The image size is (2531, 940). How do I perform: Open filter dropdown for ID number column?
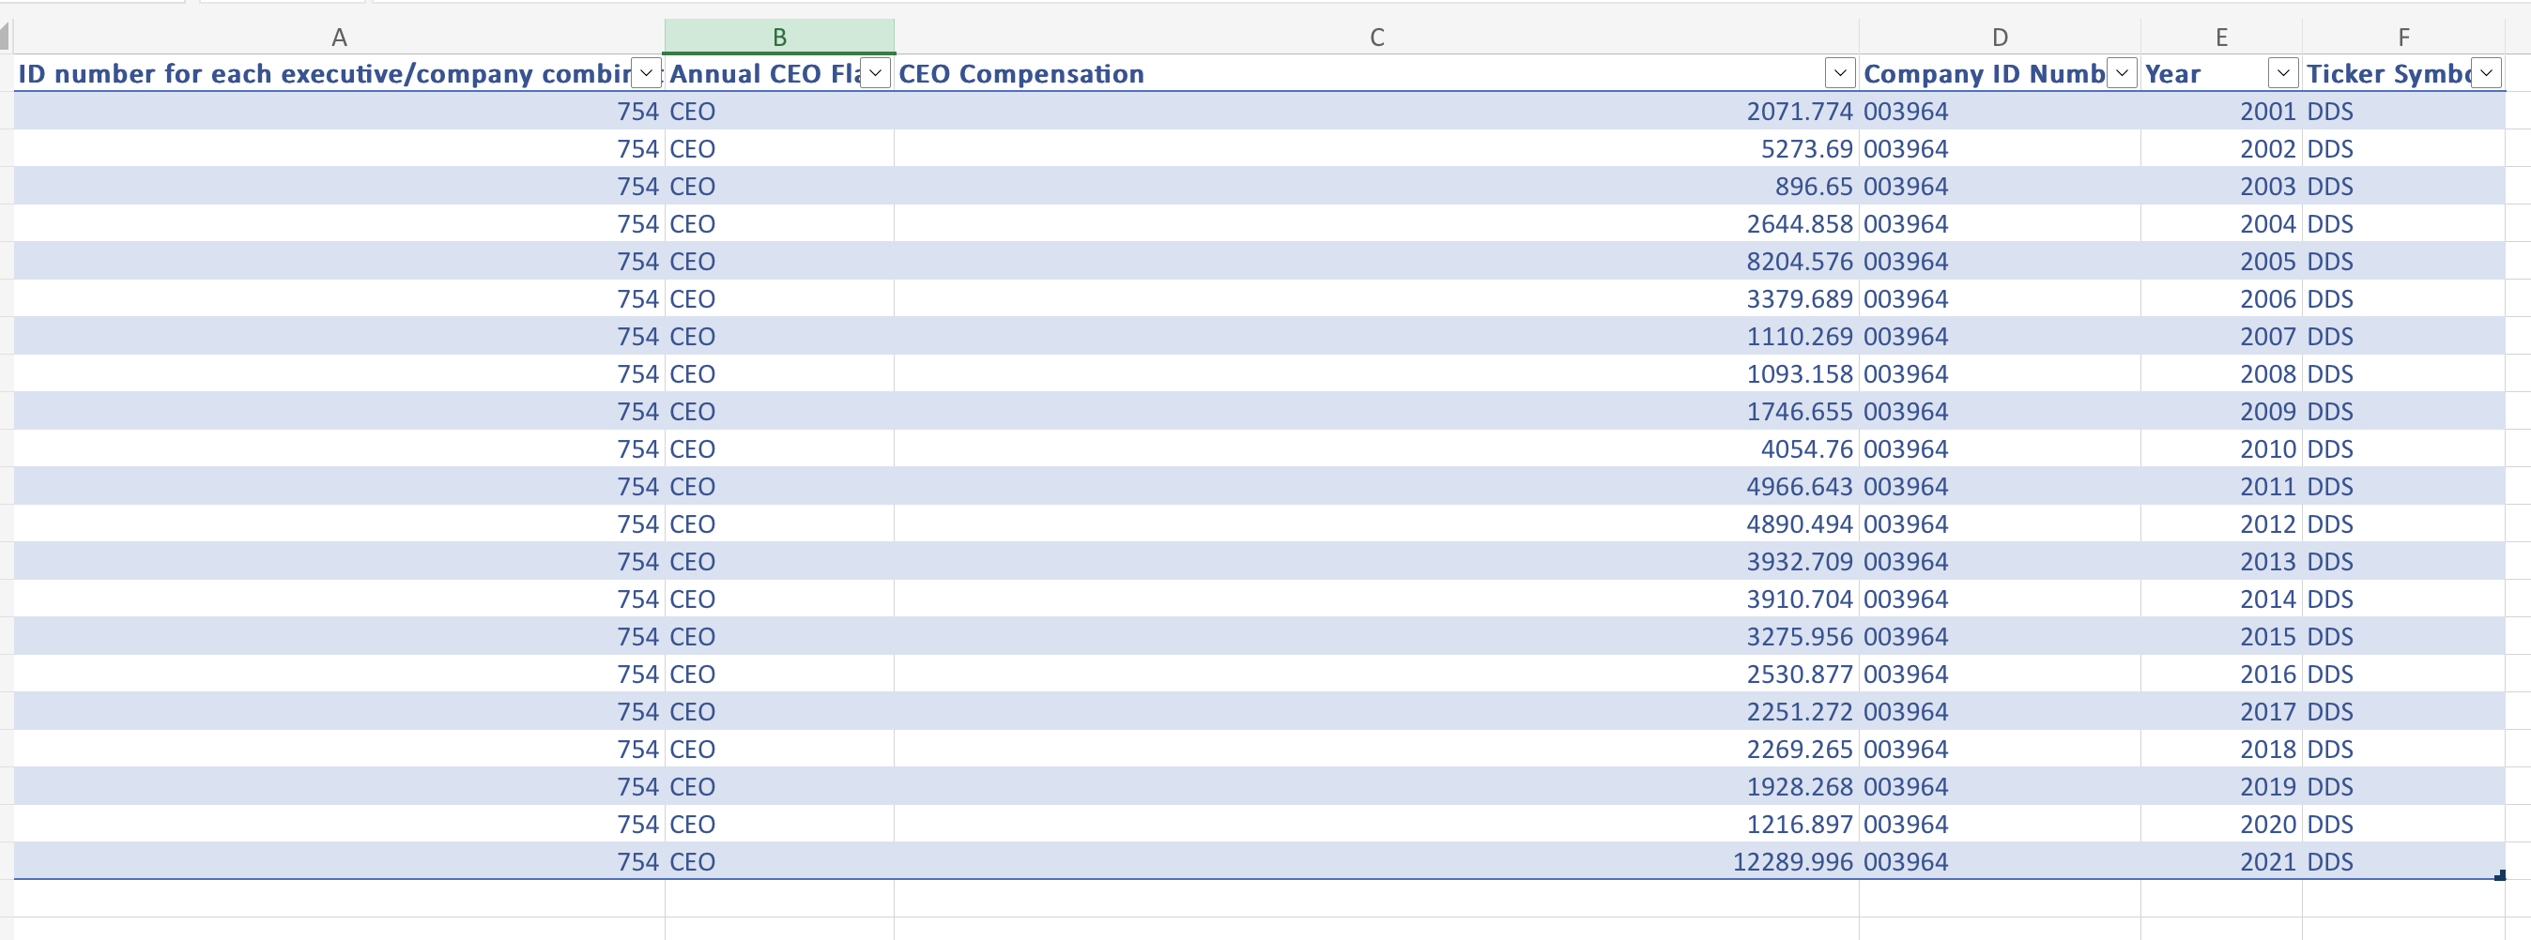[647, 72]
